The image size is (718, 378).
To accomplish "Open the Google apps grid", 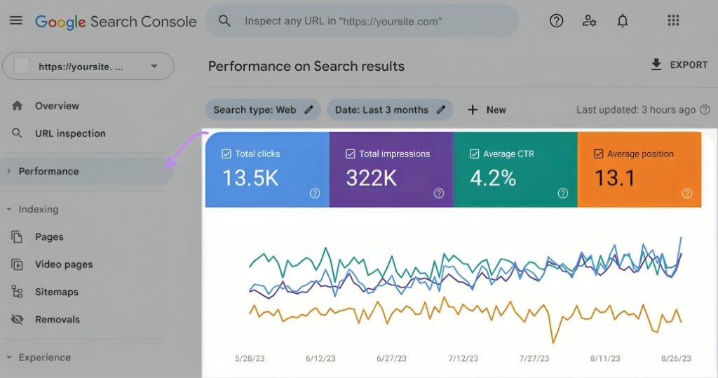I will coord(673,20).
